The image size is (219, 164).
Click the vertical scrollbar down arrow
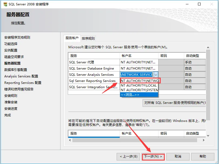[x=208, y=135]
